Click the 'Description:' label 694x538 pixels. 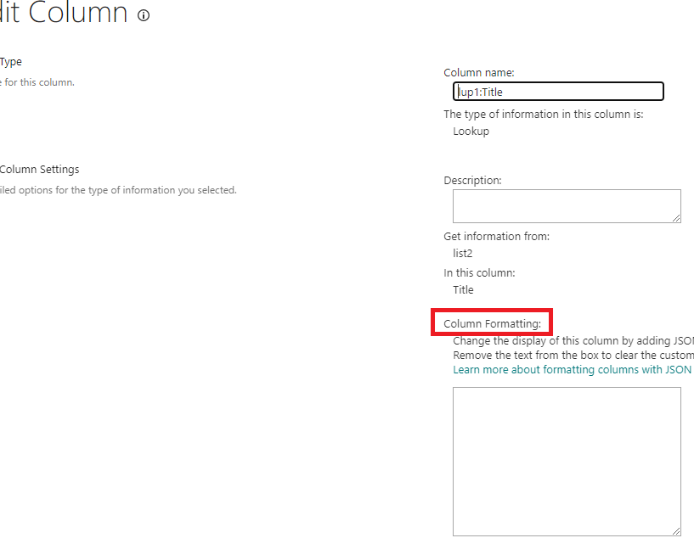point(472,181)
